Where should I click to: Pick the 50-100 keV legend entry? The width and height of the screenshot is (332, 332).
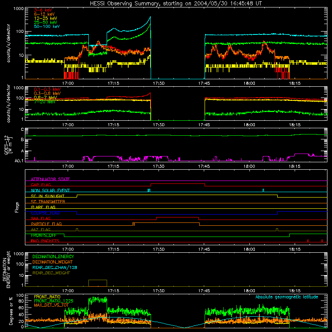tap(47, 27)
